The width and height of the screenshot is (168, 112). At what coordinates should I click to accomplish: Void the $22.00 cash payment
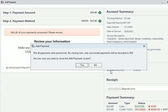(x=153, y=106)
